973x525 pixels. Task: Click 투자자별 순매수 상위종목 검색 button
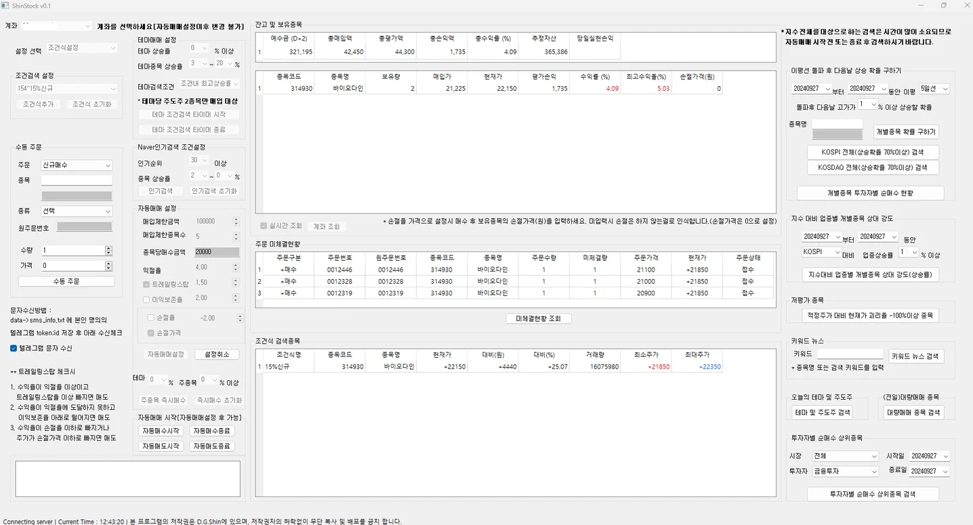(873, 494)
